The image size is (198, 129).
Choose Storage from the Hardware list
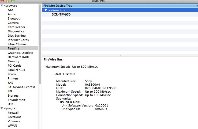click(x=13, y=96)
